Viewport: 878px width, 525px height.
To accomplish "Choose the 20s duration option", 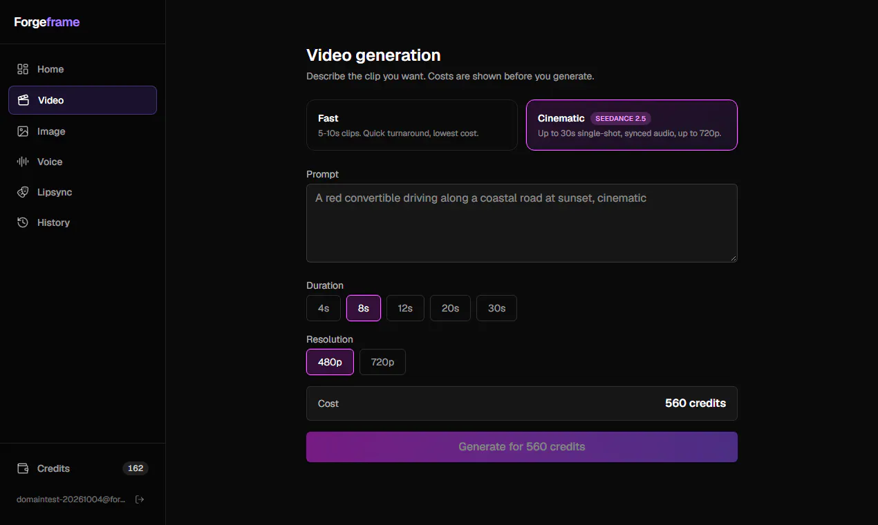I will click(450, 308).
